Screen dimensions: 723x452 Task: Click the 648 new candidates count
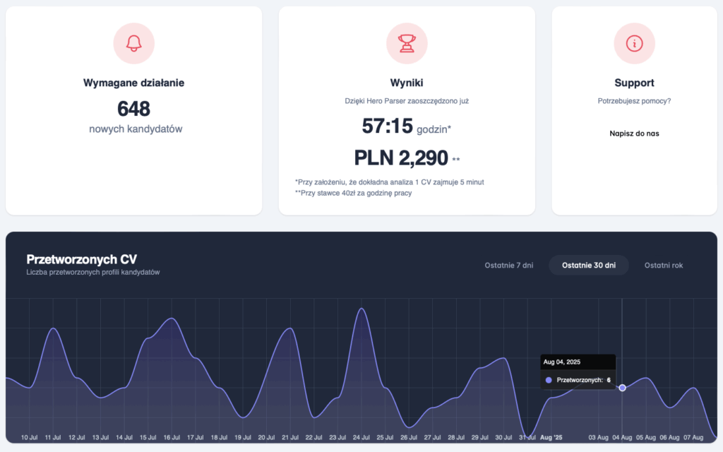click(133, 109)
